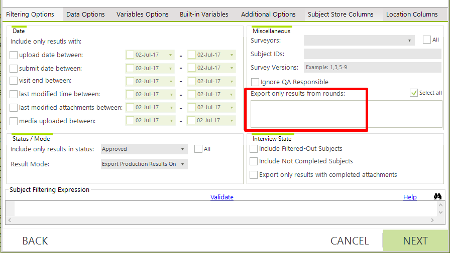
Task: Open the Help link
Action: [x=410, y=197]
